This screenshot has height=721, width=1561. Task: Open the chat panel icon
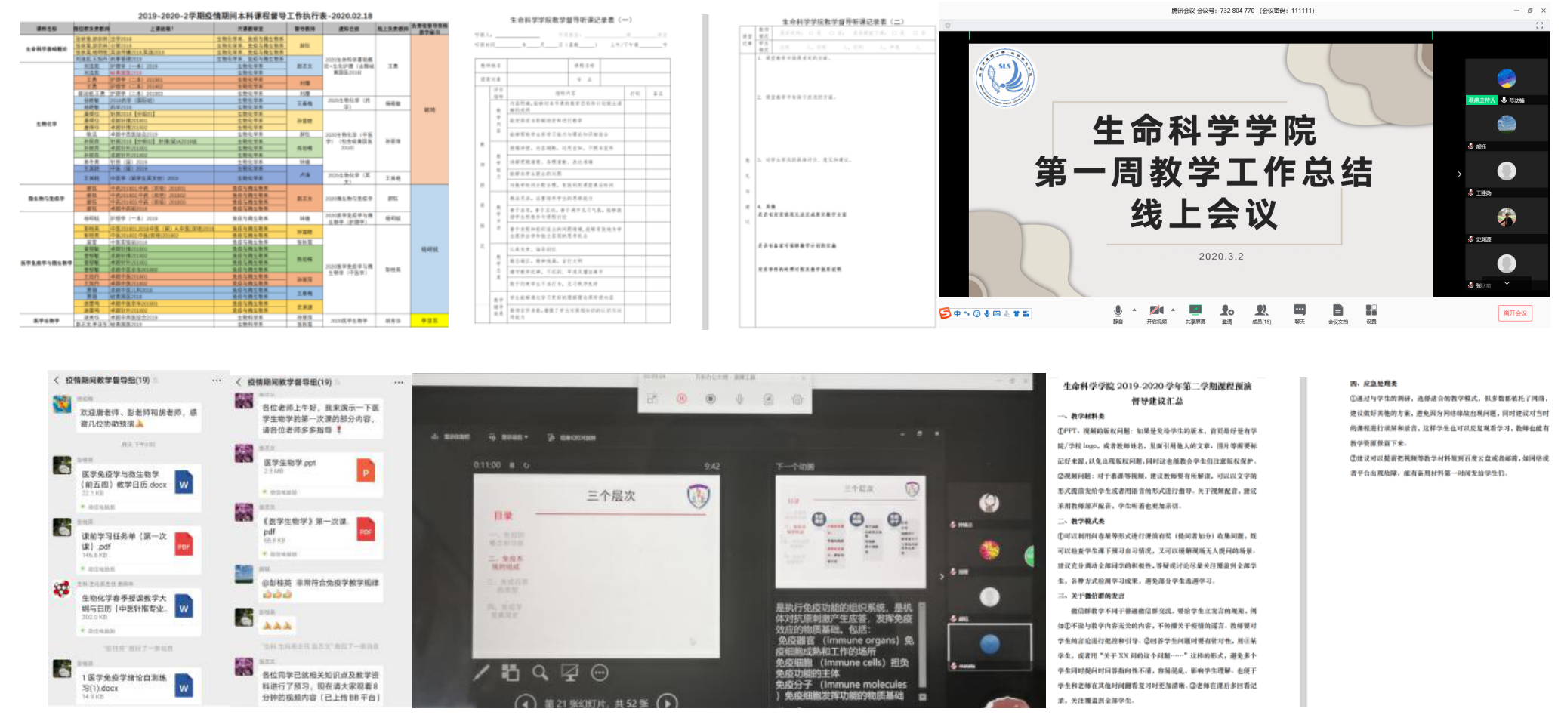[x=1299, y=311]
